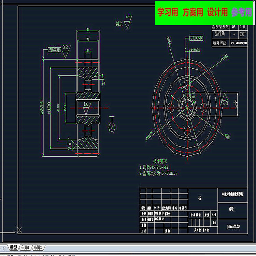Select the 齿行角 table cell

tap(221, 34)
